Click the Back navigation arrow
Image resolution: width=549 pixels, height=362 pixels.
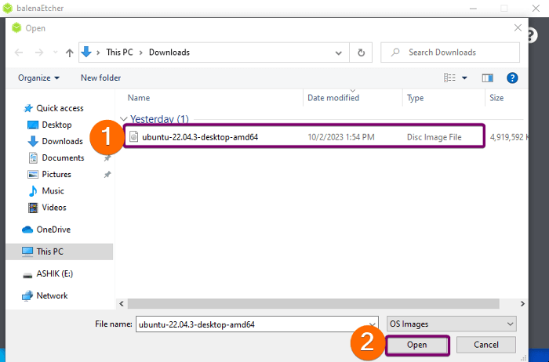19,52
